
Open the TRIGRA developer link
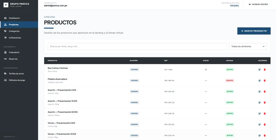(234, 6)
